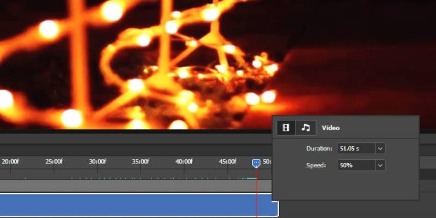436x218 pixels.
Task: Click the Duration label text
Action: [x=319, y=148]
